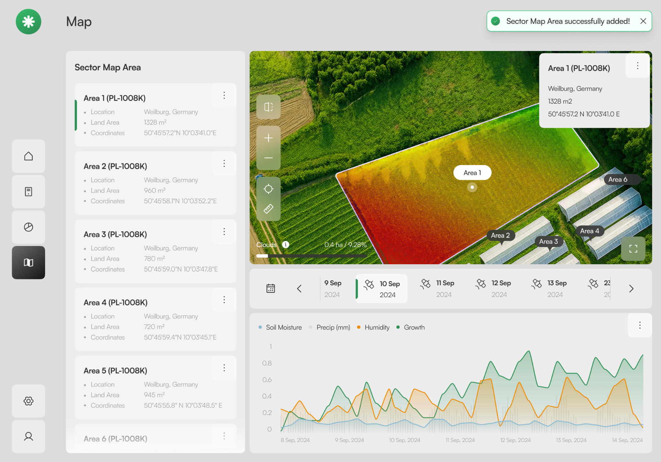The width and height of the screenshot is (661, 462).
Task: Expand map to fullscreen
Action: pyautogui.click(x=633, y=249)
